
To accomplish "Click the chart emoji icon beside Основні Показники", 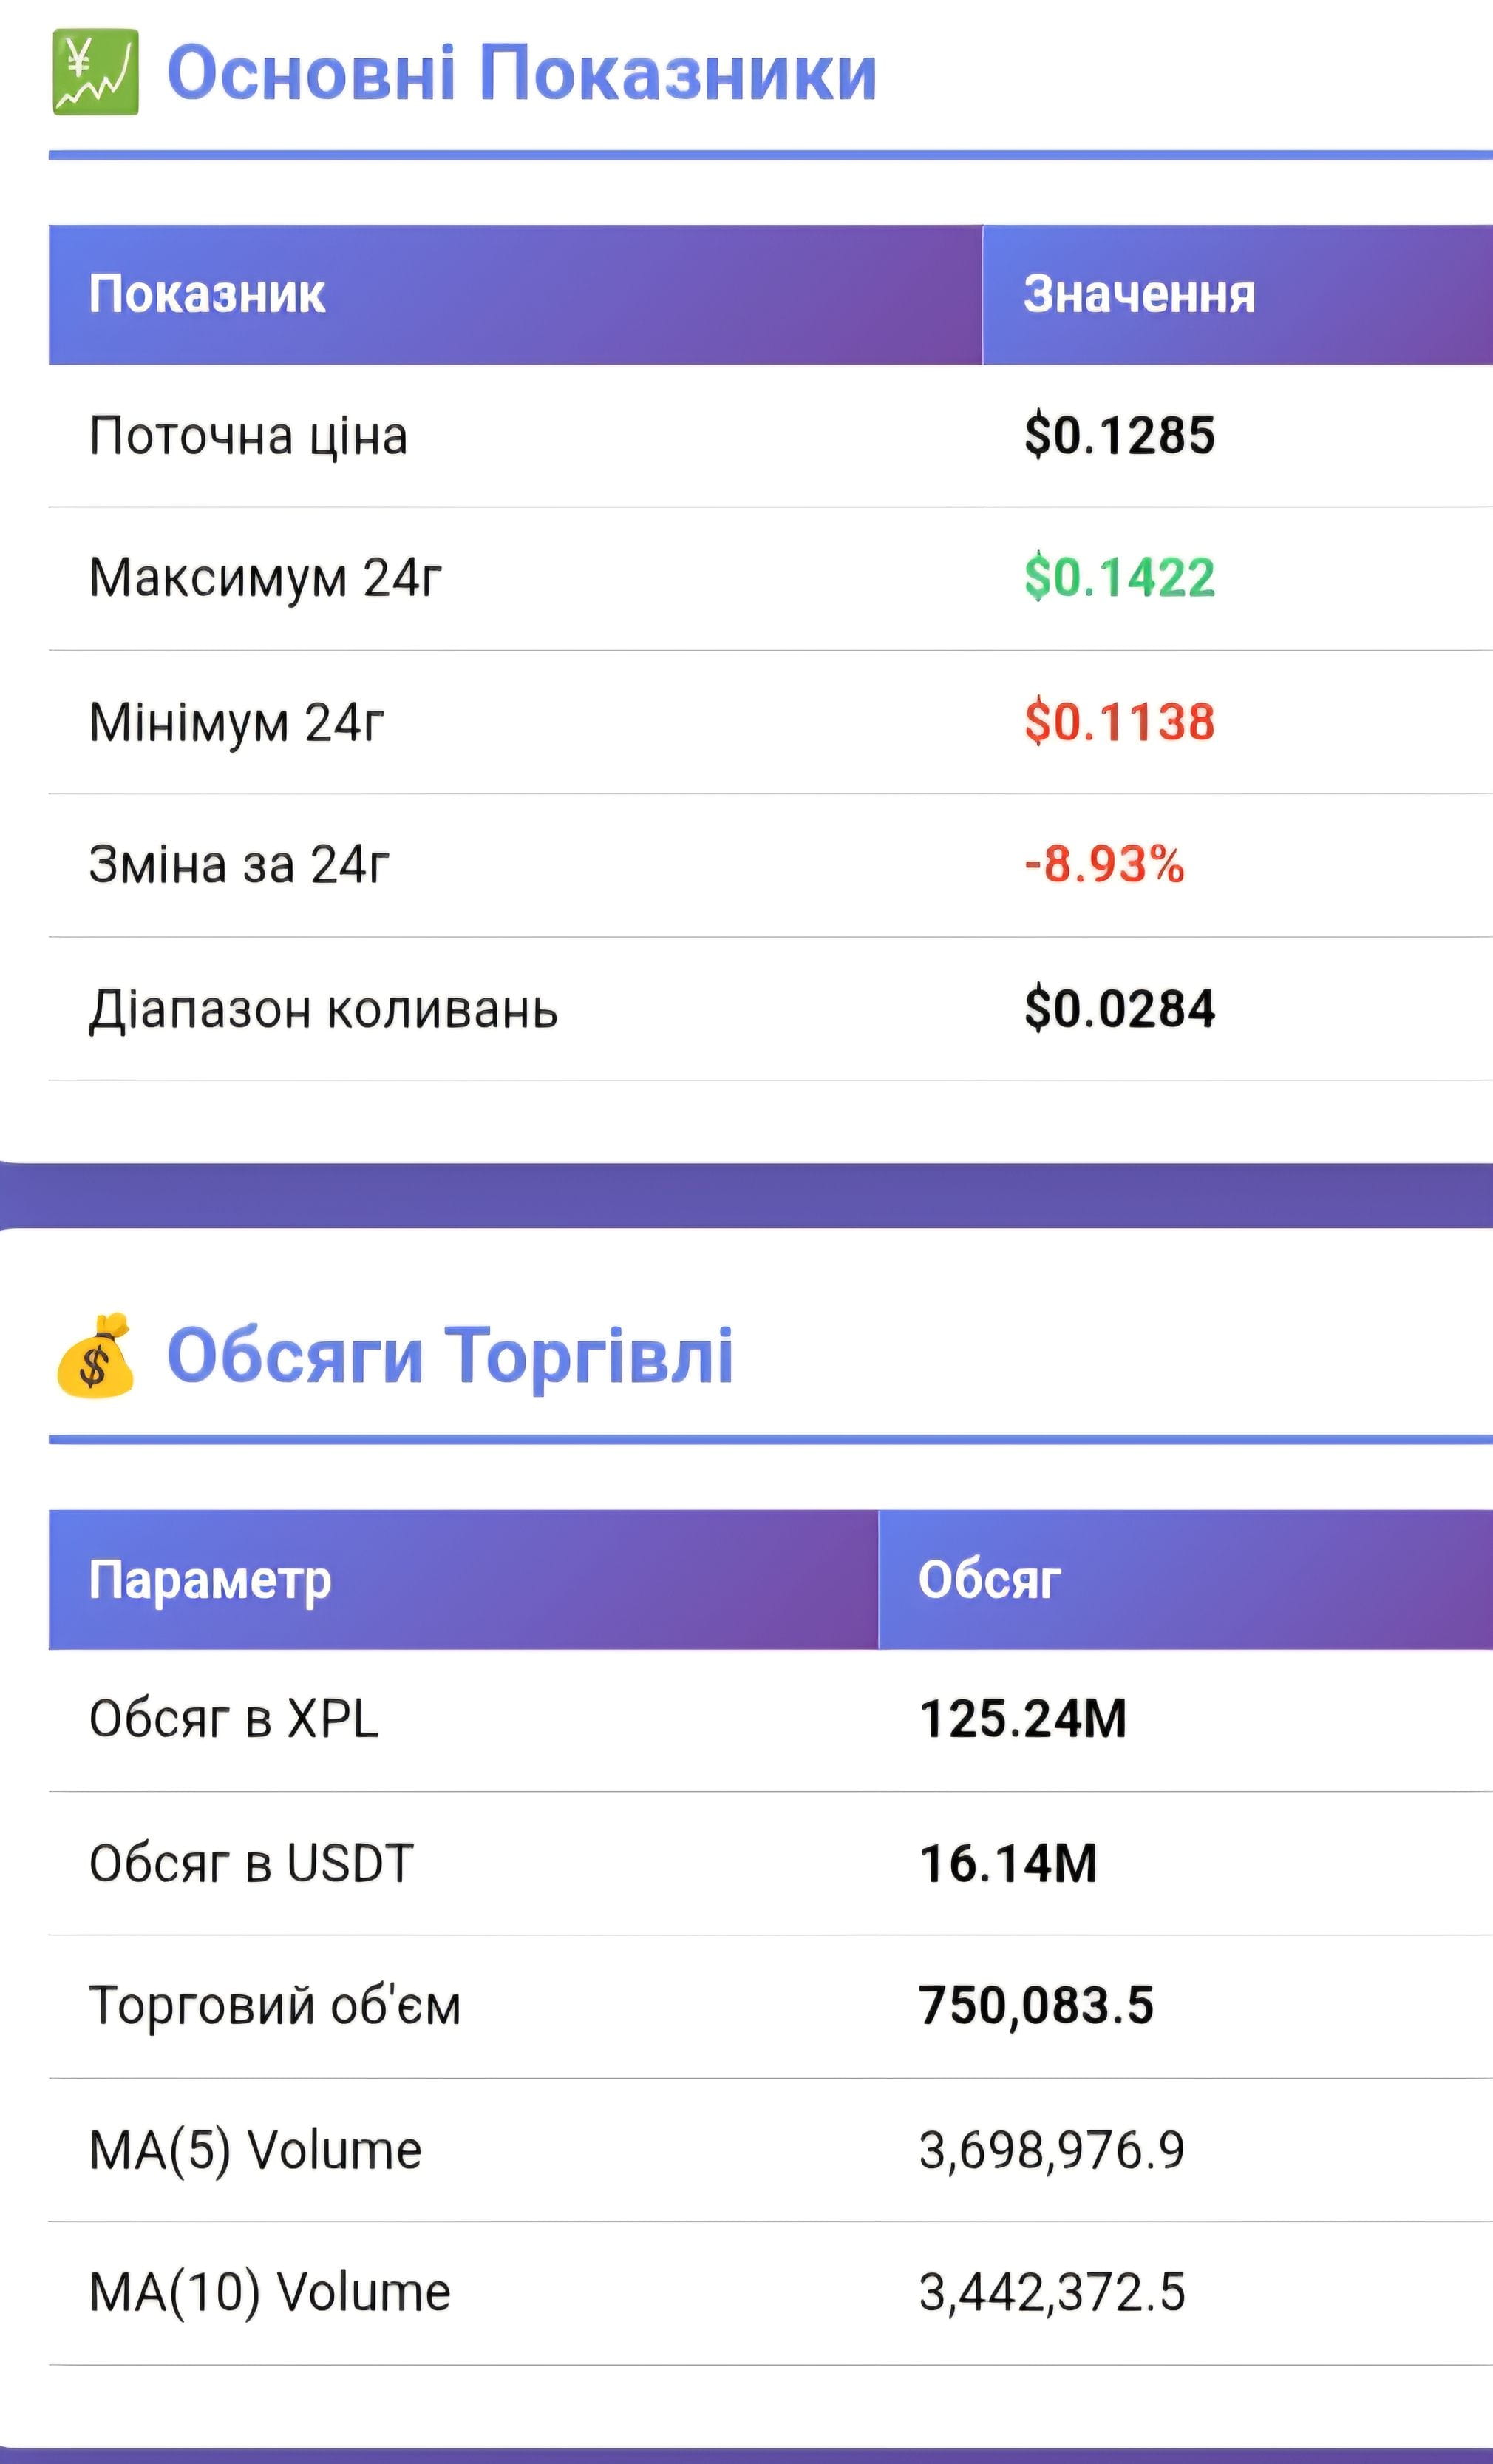I will (x=95, y=72).
